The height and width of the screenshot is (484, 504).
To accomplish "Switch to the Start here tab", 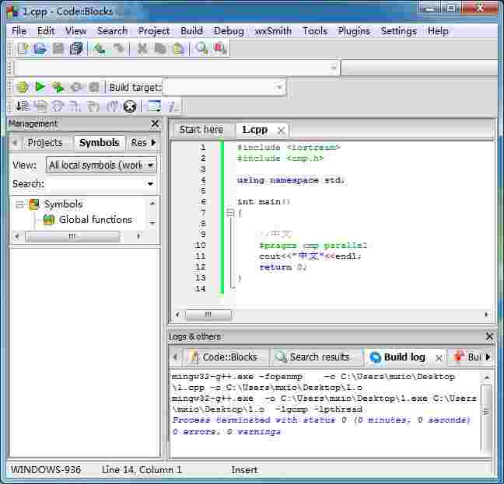I will point(201,130).
